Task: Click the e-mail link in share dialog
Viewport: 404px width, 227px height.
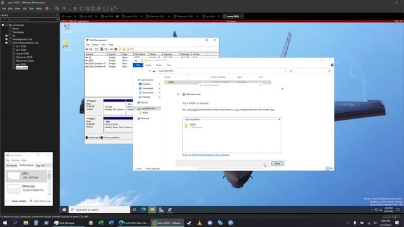Action: pyautogui.click(x=194, y=110)
